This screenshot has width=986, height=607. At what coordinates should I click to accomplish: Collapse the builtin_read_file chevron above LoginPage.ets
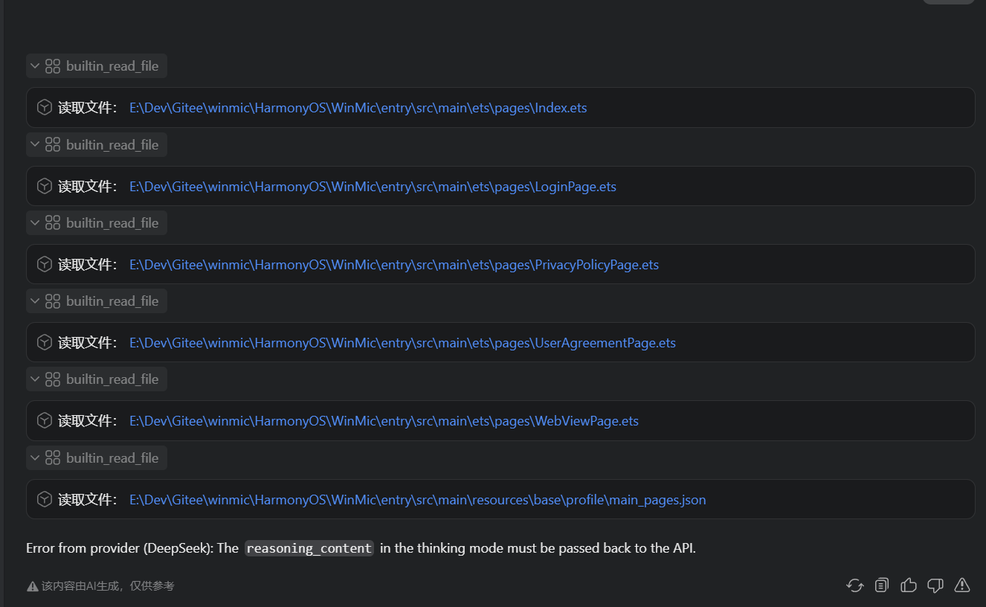coord(35,144)
